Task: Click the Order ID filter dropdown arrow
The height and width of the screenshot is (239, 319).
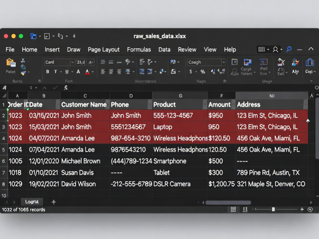Action: tap(26, 105)
